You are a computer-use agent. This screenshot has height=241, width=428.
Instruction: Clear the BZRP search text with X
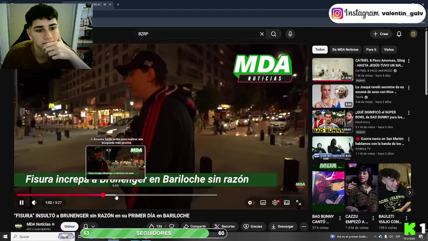click(x=262, y=34)
